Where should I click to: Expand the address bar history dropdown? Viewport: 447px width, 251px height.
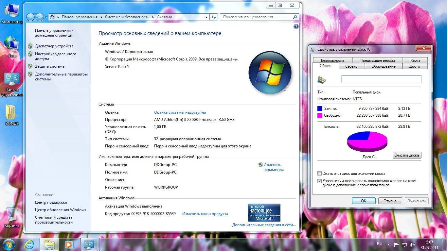[x=206, y=17]
